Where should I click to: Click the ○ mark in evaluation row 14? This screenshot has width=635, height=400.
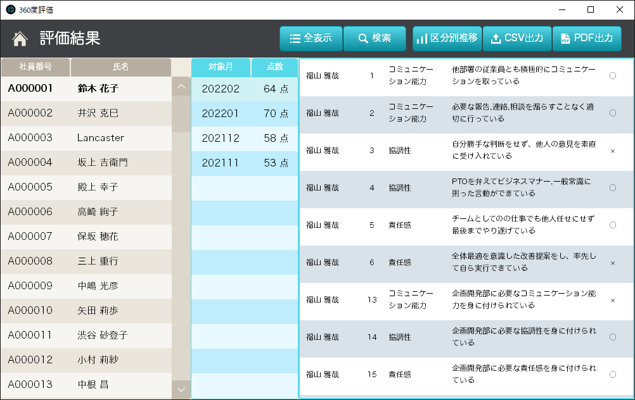pos(613,337)
